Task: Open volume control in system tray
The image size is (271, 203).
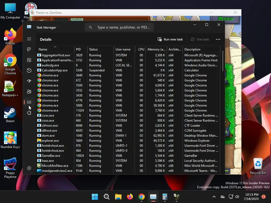Action: pos(237,197)
